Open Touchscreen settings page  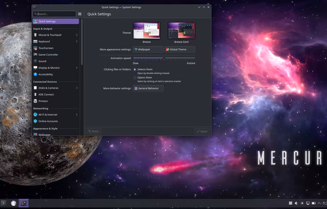[x=56, y=48]
